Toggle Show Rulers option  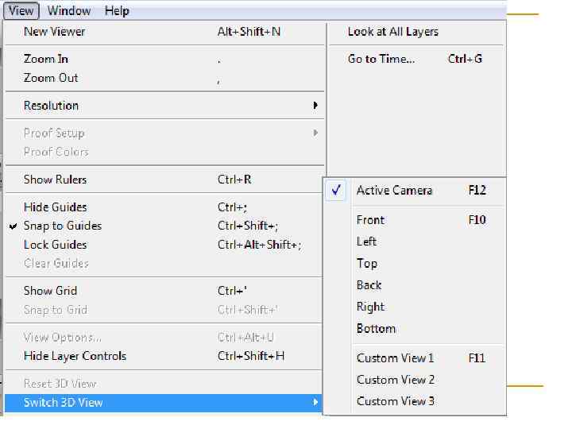56,180
